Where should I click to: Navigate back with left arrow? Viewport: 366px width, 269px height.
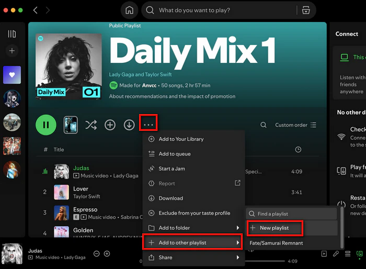[36, 10]
